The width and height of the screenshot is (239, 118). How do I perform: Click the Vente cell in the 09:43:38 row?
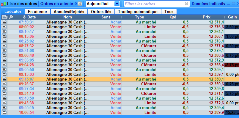click(x=105, y=103)
